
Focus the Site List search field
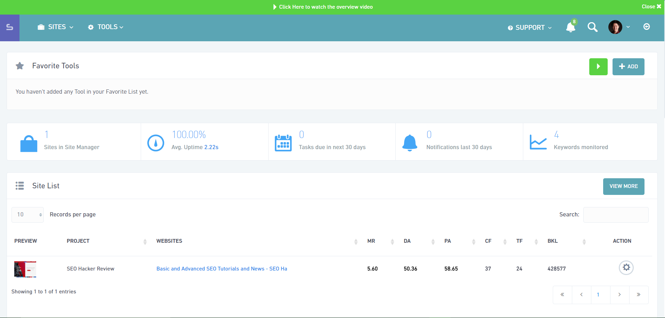point(616,215)
